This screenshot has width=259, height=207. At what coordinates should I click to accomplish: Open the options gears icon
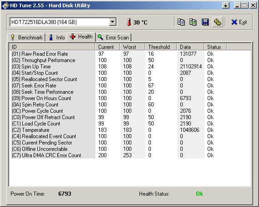point(217,22)
